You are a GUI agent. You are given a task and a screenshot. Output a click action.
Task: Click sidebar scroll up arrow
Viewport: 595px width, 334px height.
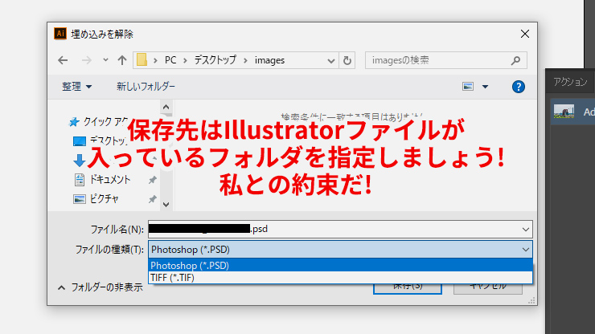166,107
